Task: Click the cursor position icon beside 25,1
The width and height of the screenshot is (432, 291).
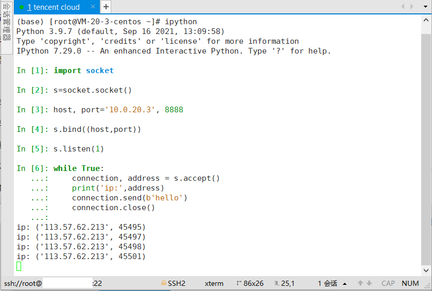Action: point(277,283)
